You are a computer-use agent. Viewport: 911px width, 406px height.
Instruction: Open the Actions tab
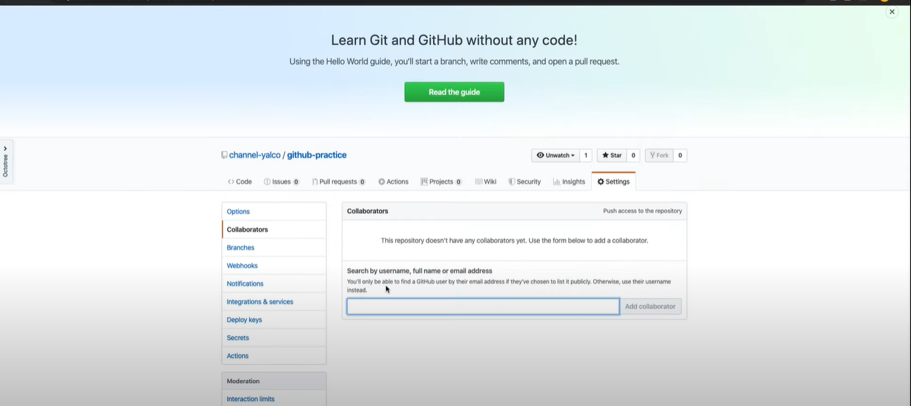point(393,182)
